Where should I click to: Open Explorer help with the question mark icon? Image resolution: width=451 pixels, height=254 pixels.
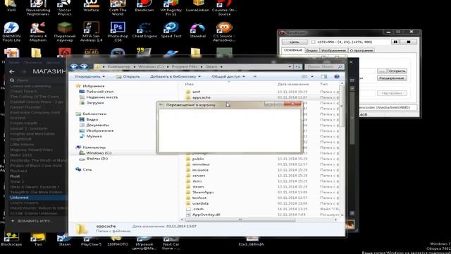pyautogui.click(x=337, y=77)
